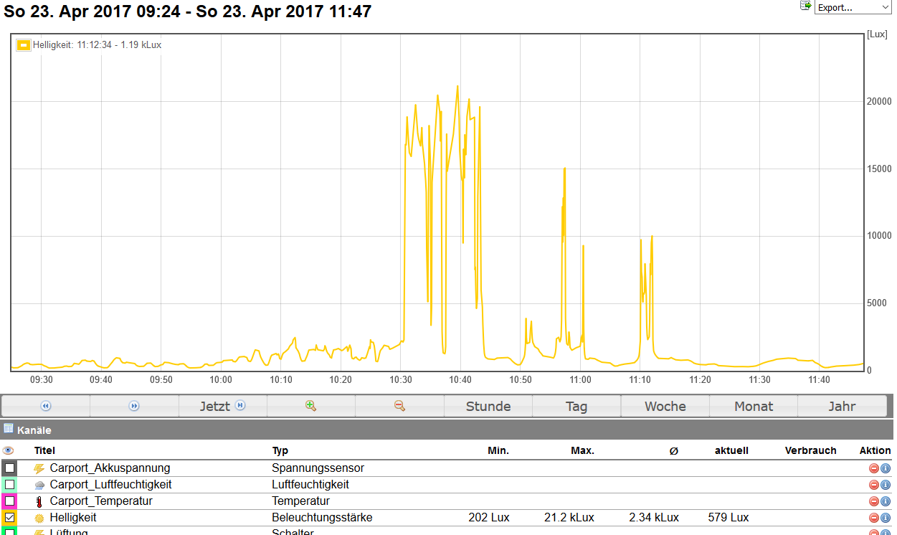Click the Kanäle section header title
897x535 pixels.
34,430
